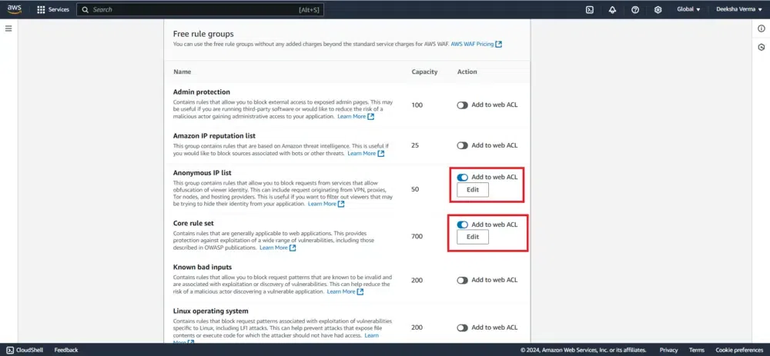The image size is (770, 356).
Task: Select the Linux operating system title
Action: 211,311
